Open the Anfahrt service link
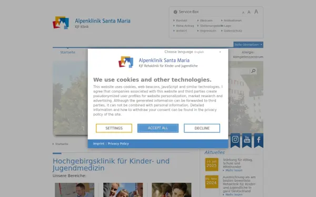This screenshot has width=316, height=197. [181, 31]
